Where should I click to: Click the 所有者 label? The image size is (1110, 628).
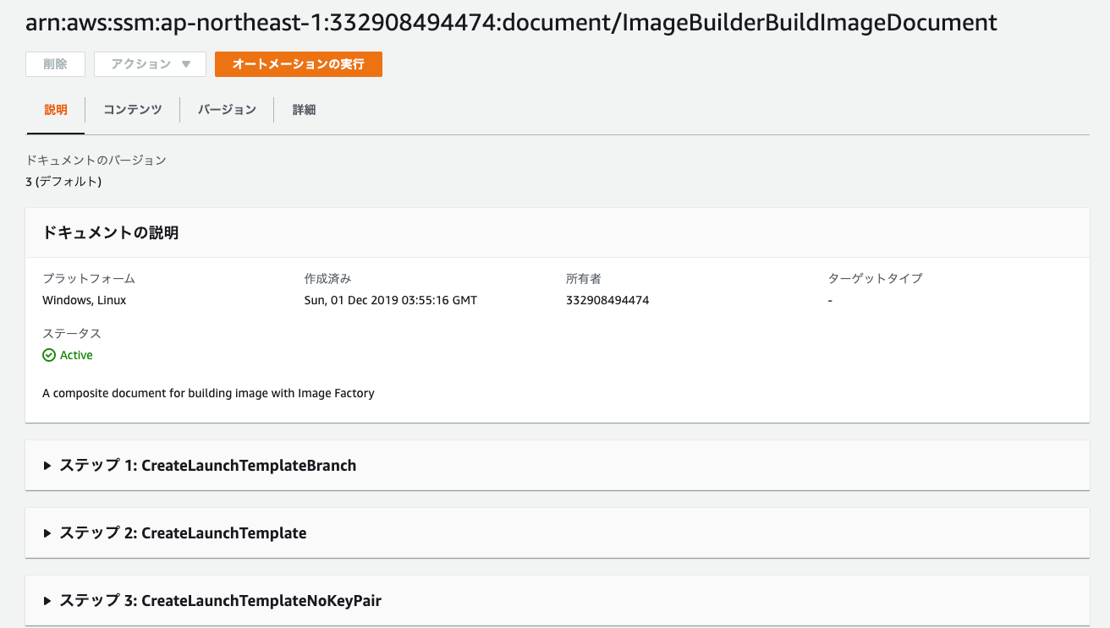584,278
